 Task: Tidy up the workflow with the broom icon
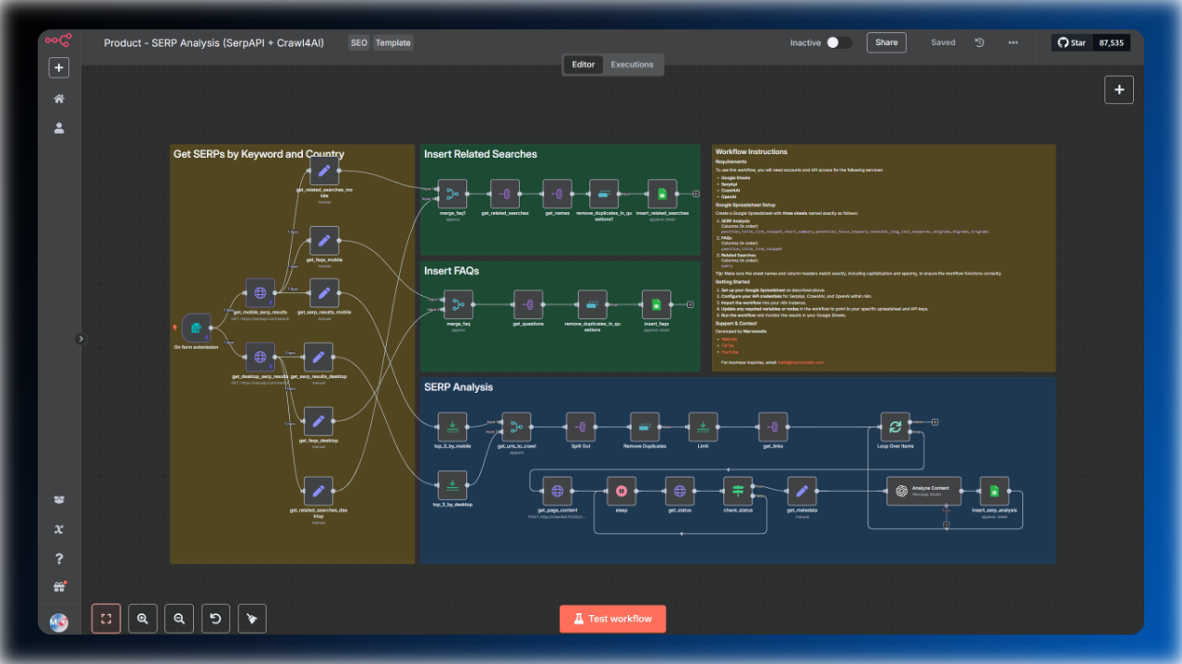(252, 619)
